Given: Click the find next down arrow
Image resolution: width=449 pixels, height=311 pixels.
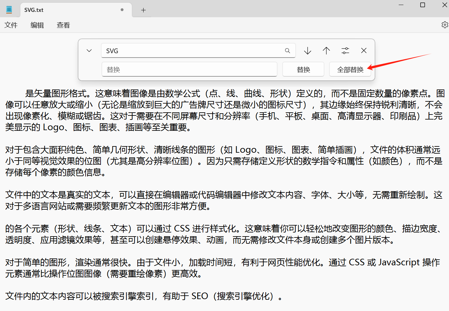Looking at the screenshot, I should click(307, 50).
